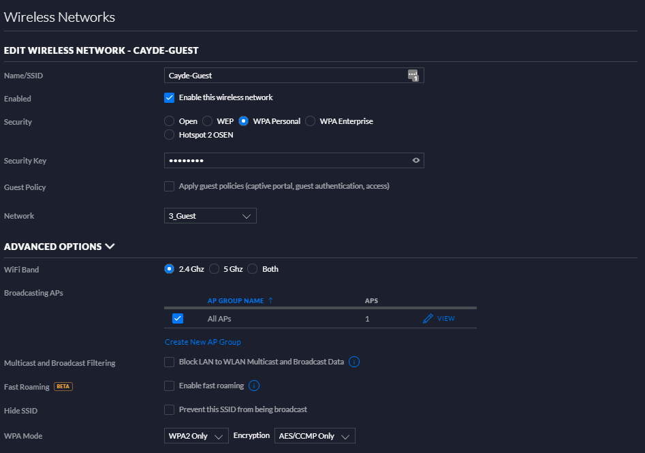This screenshot has height=453, width=645.
Task: Click the Create New AP Group link
Action: click(x=203, y=342)
